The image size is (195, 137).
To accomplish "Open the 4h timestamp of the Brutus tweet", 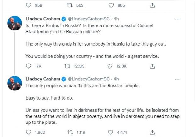I will tap(116, 19).
